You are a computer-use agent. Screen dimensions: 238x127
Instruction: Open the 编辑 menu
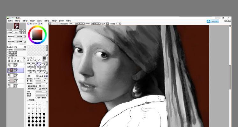(x=18, y=21)
